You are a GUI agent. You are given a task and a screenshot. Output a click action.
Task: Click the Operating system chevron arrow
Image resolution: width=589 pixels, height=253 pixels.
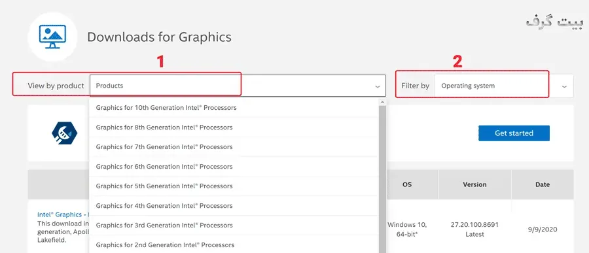pyautogui.click(x=564, y=86)
